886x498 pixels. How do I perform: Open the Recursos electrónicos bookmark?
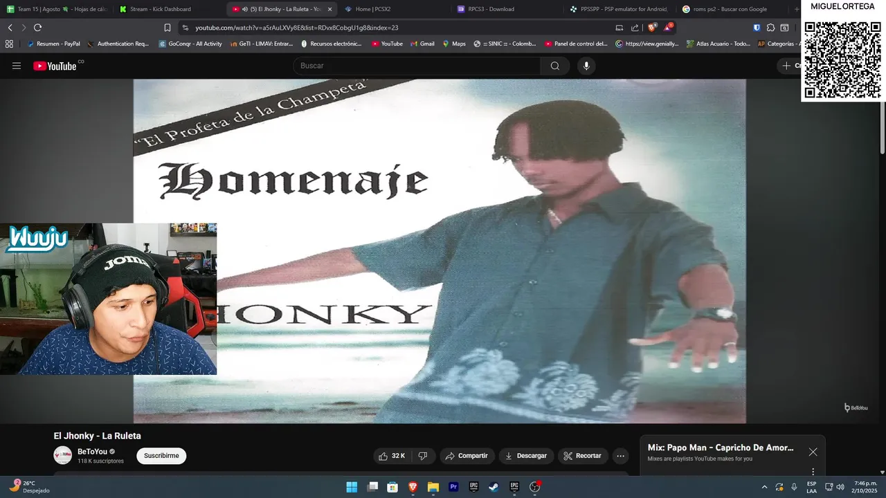click(x=331, y=44)
